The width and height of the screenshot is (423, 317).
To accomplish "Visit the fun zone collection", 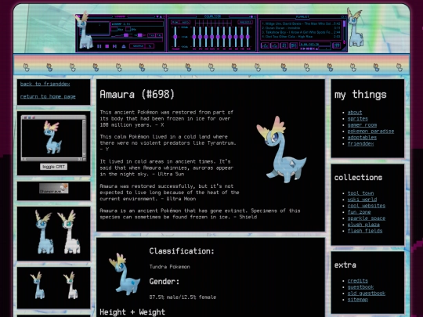I will pos(359,212).
